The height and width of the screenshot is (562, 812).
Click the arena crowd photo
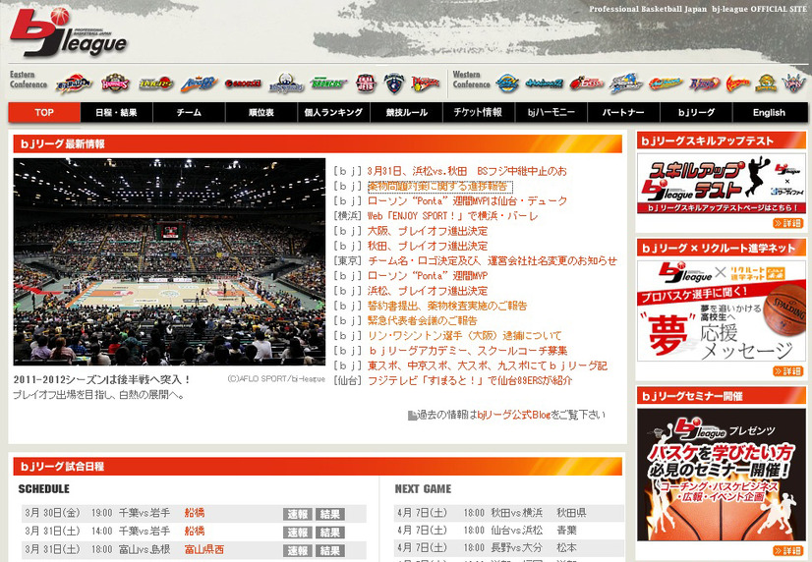[x=169, y=262]
